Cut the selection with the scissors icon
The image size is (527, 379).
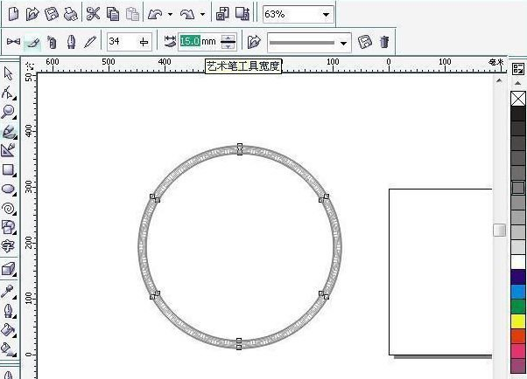click(x=93, y=14)
